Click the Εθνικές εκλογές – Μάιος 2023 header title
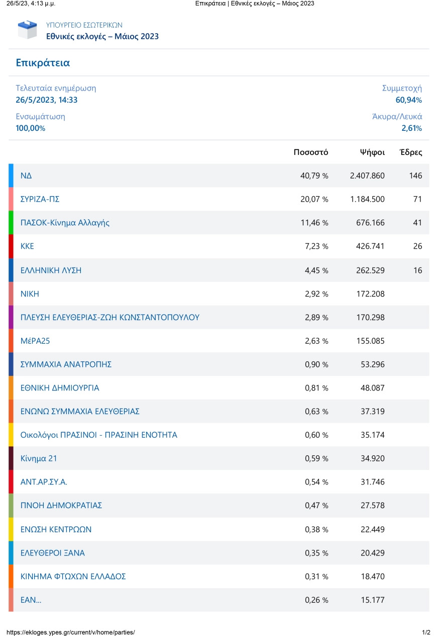This screenshot has height=636, width=442. (x=102, y=36)
